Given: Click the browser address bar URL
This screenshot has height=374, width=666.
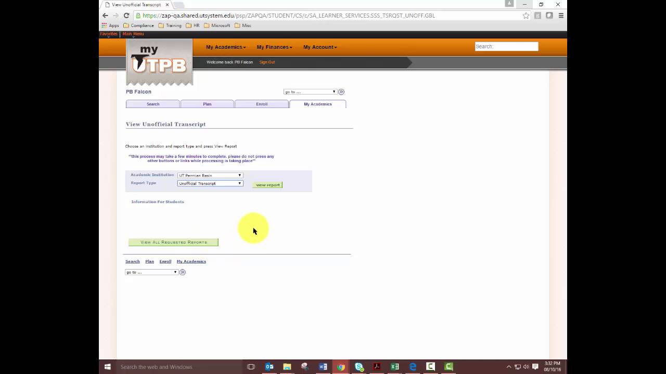Looking at the screenshot, I should pyautogui.click(x=289, y=16).
